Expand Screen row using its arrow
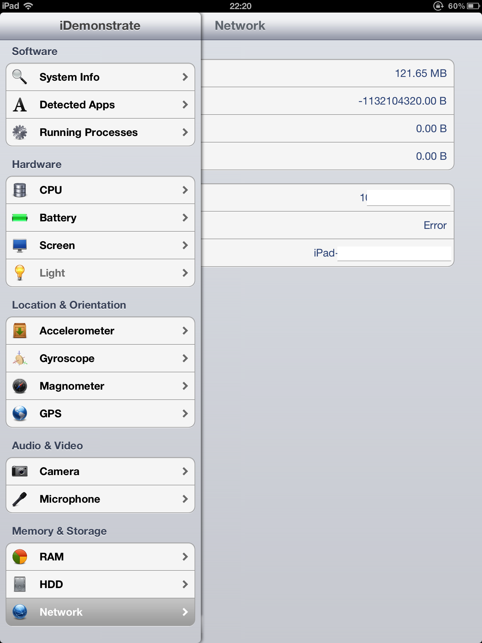482x643 pixels. [185, 245]
